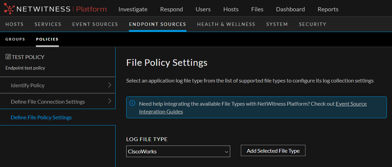The height and width of the screenshot is (167, 392).
Task: Open the Investigate menu
Action: (x=133, y=10)
